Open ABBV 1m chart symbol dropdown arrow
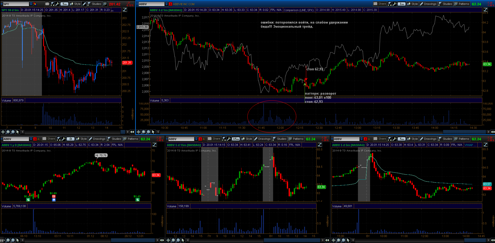The image size is (495, 243). tap(167, 4)
